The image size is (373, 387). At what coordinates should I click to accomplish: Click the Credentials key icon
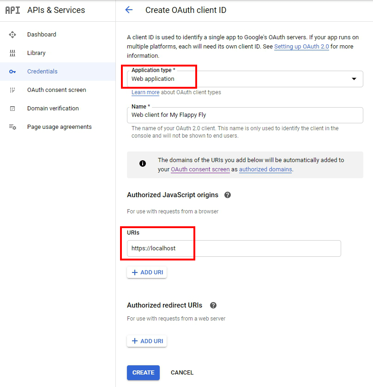click(x=12, y=72)
